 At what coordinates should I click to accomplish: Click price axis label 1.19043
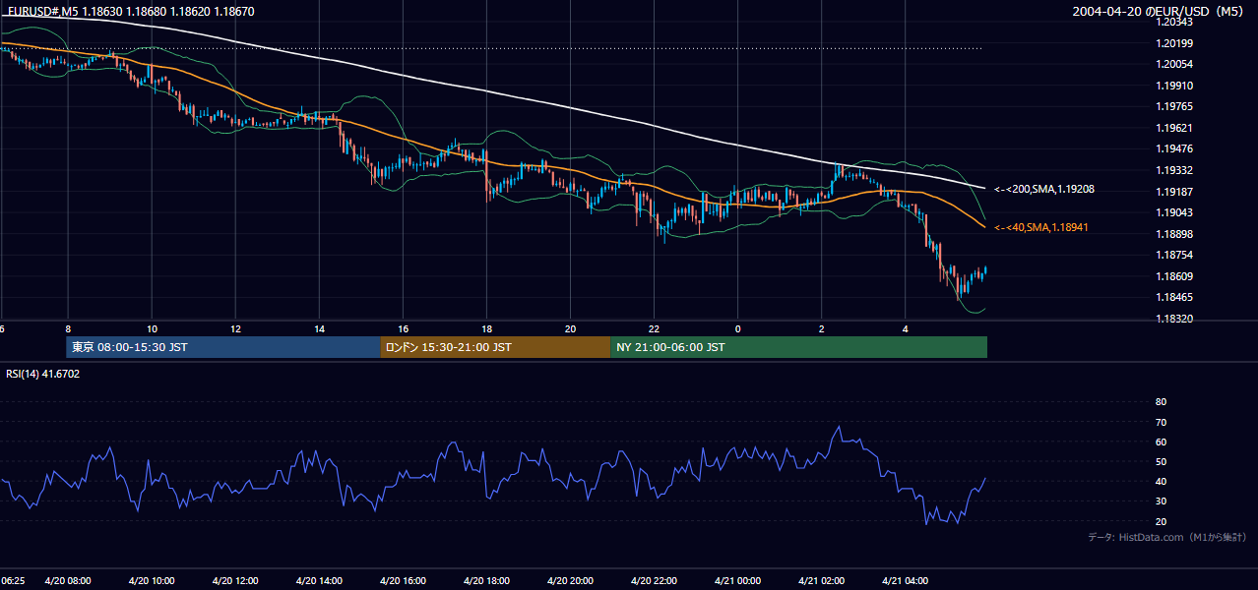coord(1174,212)
